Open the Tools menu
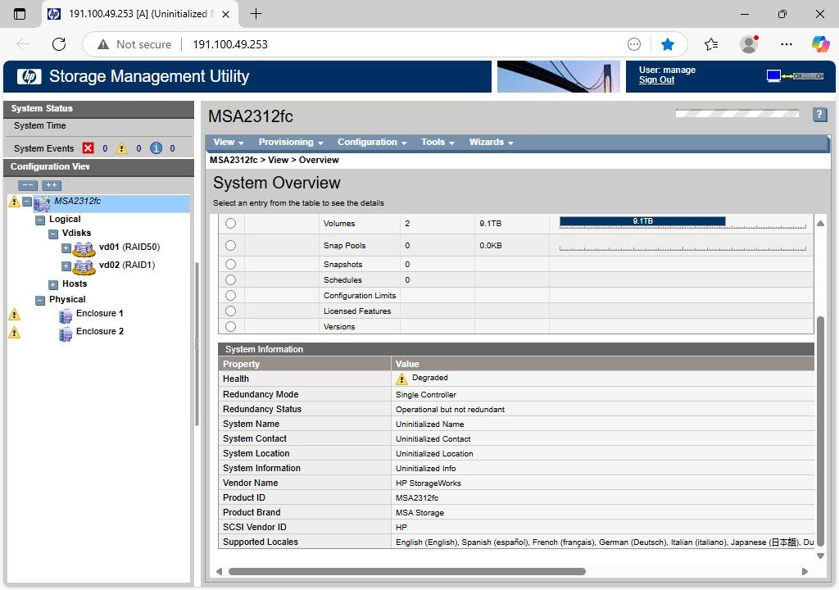Viewport: 839px width, 590px height. [x=438, y=142]
